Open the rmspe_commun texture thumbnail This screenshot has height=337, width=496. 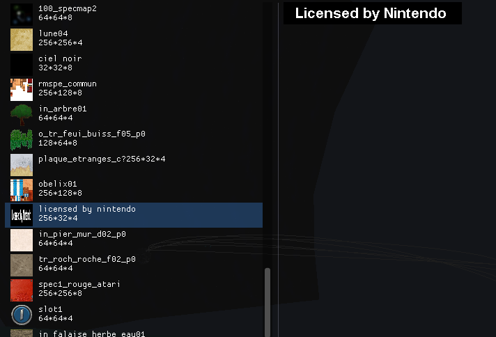pos(22,90)
